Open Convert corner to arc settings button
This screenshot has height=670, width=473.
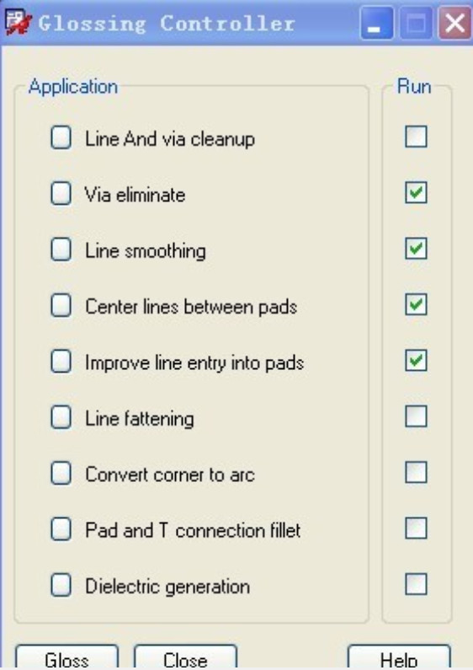(x=61, y=474)
